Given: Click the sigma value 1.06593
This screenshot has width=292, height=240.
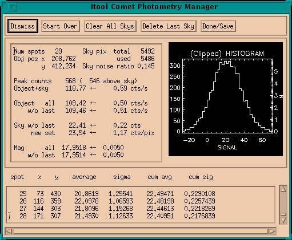Looking at the screenshot, I should coord(121,201).
